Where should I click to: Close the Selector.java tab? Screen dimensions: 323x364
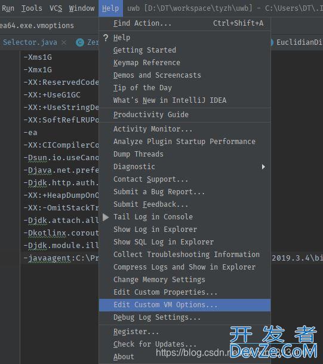[x=64, y=42]
